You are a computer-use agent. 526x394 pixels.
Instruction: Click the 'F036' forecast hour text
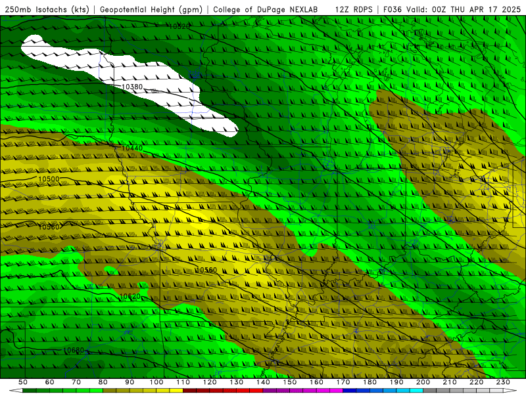[392, 9]
